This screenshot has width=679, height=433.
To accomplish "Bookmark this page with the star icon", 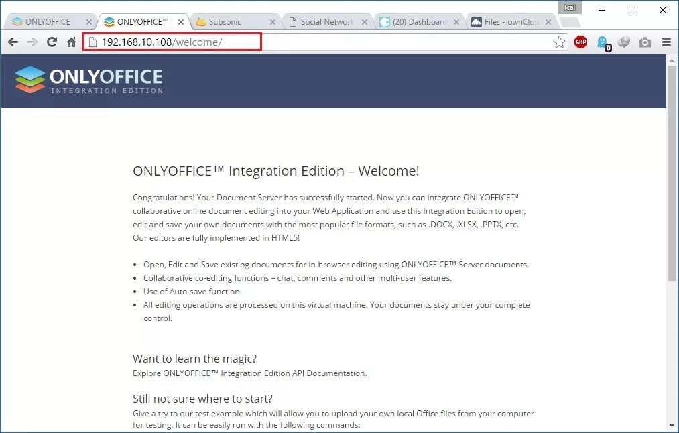I will point(559,42).
